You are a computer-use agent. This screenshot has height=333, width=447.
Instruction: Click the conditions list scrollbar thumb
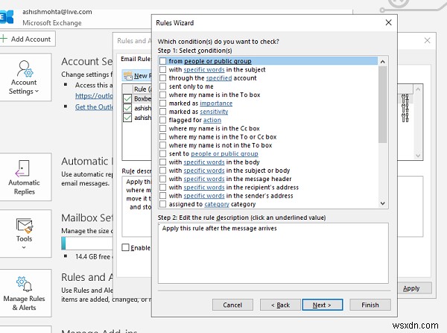coord(383,104)
